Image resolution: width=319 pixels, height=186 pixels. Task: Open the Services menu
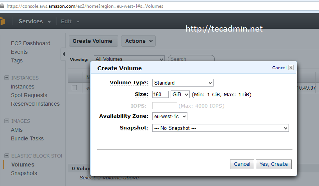click(x=35, y=21)
